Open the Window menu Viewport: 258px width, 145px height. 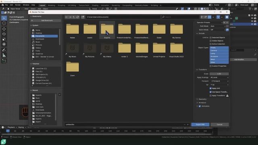(x=26, y=5)
